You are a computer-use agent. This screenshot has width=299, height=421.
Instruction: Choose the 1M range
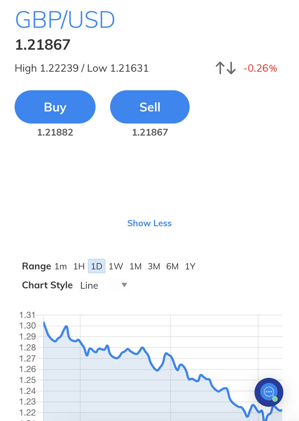[x=135, y=266]
